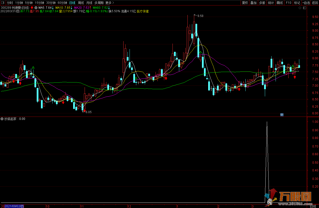Image resolution: width=319 pixels, height=208 pixels.
Task: Select the 1分钟 period tab
Action: click(x=19, y=3)
